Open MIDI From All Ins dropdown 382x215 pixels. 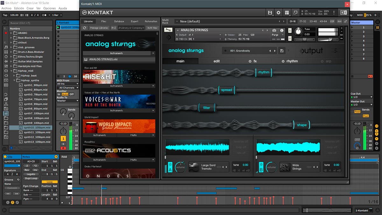pos(67,84)
